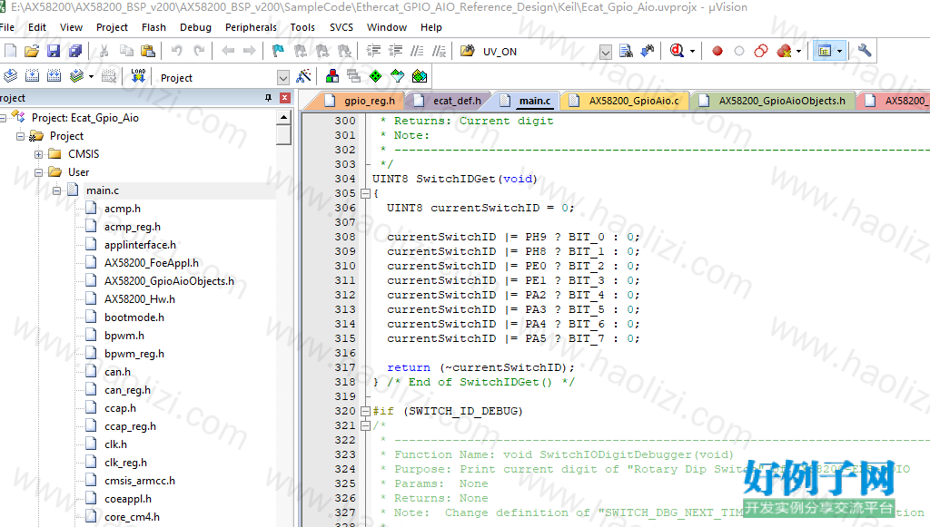Select bootmode.h in the project tree
930x527 pixels.
coord(134,317)
